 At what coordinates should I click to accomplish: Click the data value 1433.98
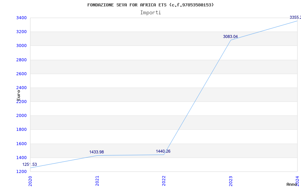(97, 152)
